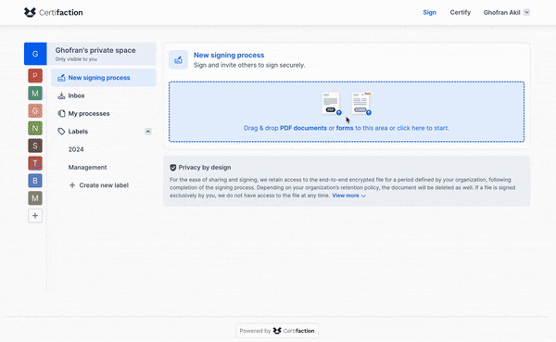Click Create new label
This screenshot has height=342, width=556.
pyautogui.click(x=98, y=185)
